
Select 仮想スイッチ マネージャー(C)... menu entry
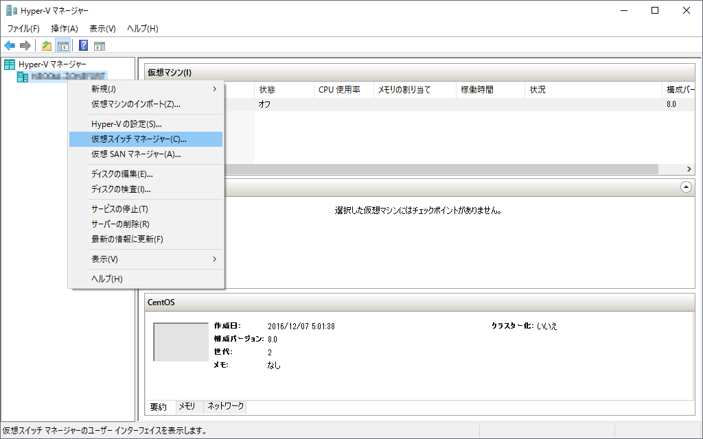146,139
